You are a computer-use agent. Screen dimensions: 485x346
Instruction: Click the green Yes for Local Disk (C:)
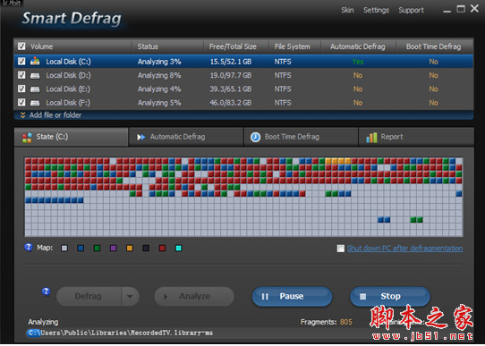[x=358, y=62]
